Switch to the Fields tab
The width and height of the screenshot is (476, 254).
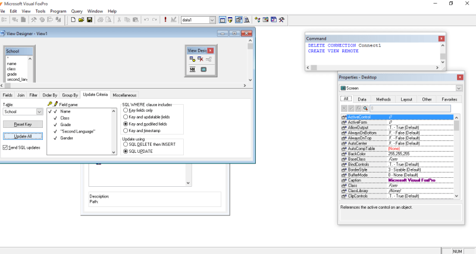click(8, 95)
